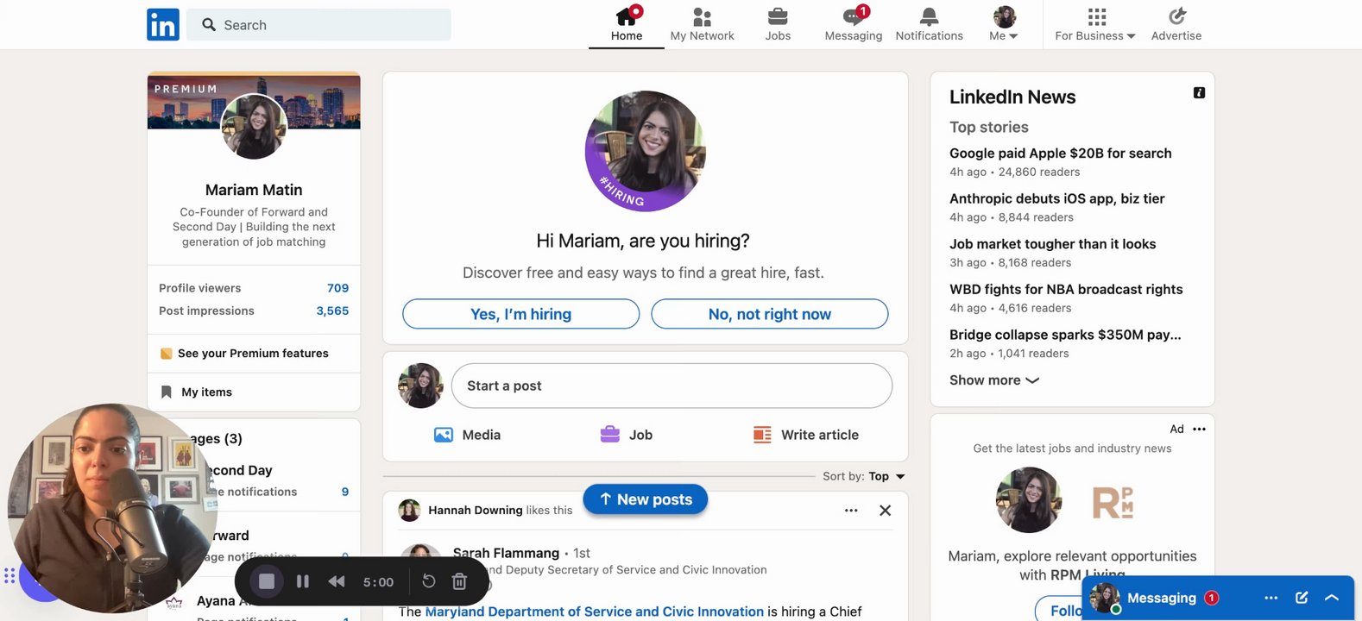The image size is (1362, 621).
Task: Open Hannah Downing's profile name
Action: [x=476, y=511]
